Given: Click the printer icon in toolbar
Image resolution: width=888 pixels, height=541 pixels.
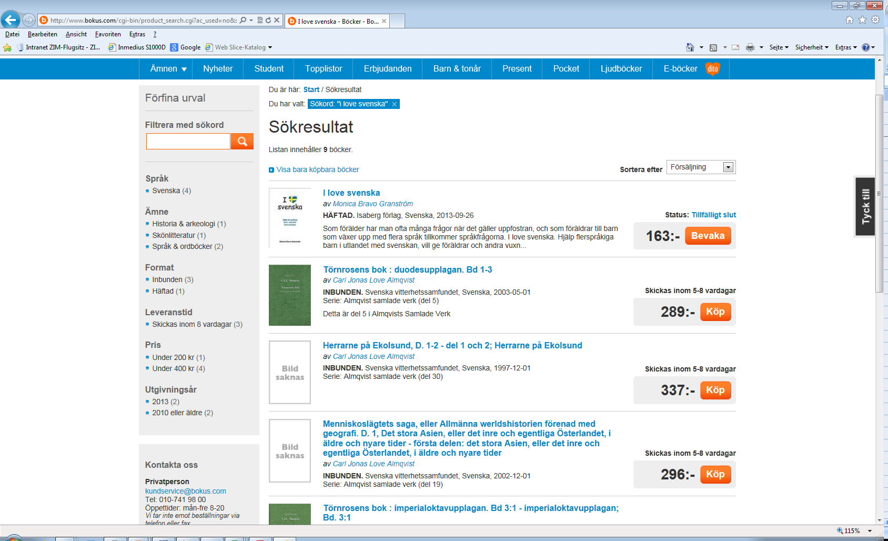Looking at the screenshot, I should point(750,47).
